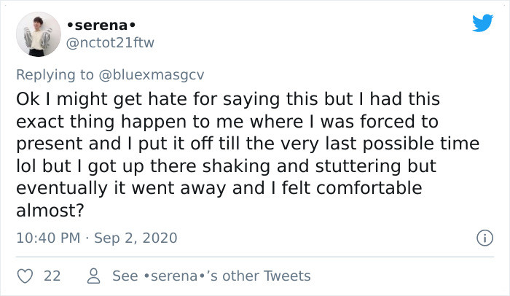The height and width of the screenshot is (296, 510).
Task: Click the like count of 22
Action: (x=52, y=276)
